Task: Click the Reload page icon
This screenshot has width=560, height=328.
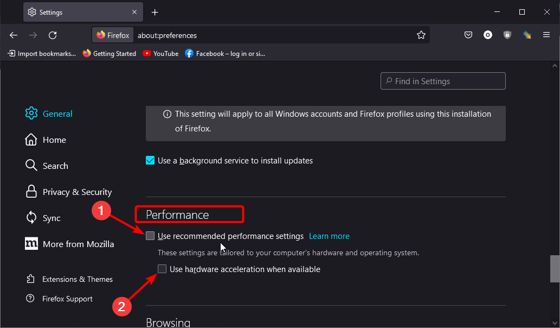Action: coord(53,35)
